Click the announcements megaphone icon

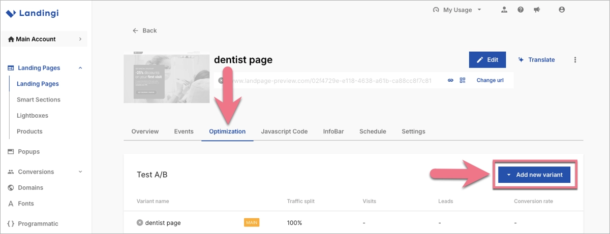pos(536,10)
